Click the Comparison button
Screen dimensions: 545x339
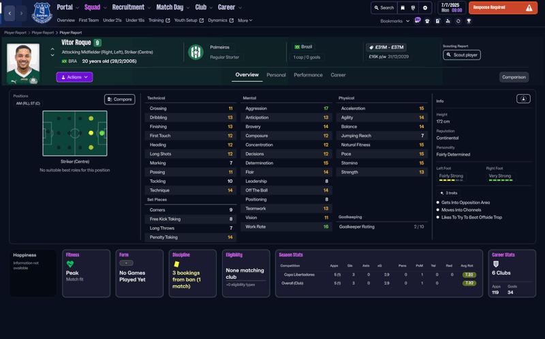(x=514, y=77)
